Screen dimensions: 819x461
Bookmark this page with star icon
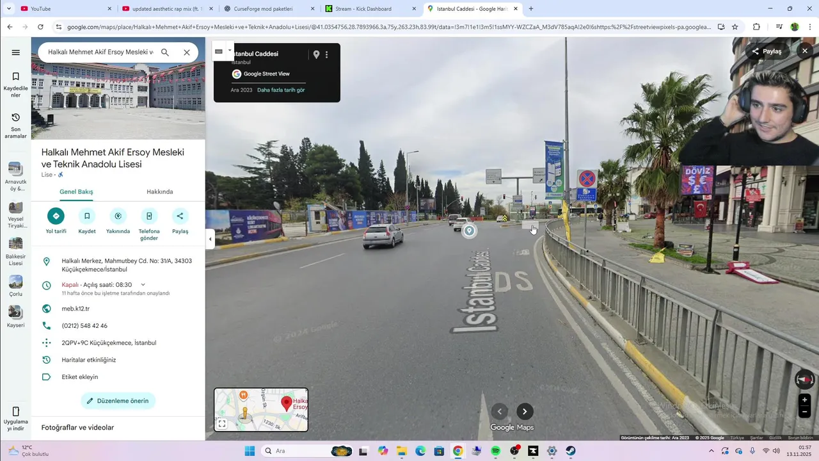[x=735, y=27]
